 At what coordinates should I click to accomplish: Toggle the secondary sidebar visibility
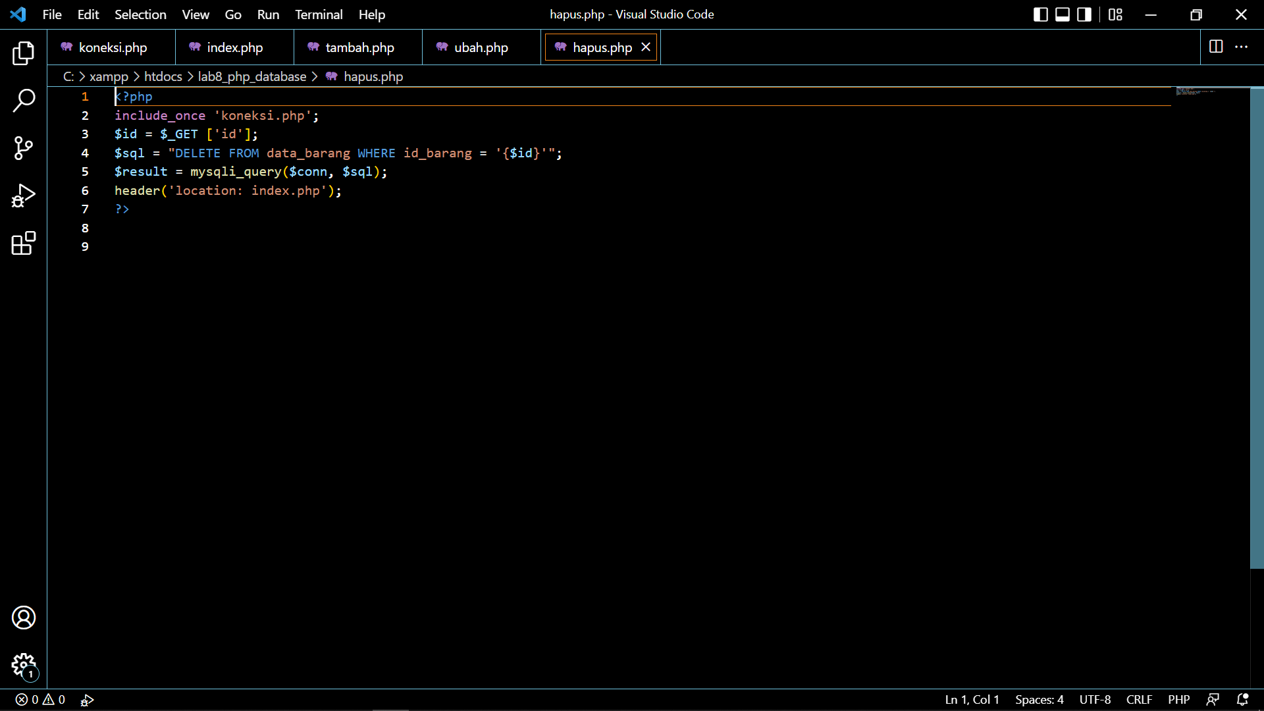pyautogui.click(x=1084, y=14)
